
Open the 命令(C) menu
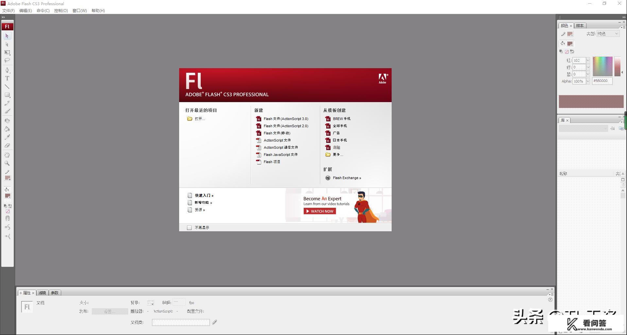(43, 10)
